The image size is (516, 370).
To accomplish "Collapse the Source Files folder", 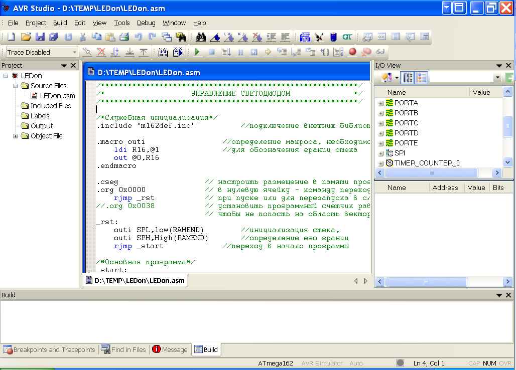I will 15,86.
